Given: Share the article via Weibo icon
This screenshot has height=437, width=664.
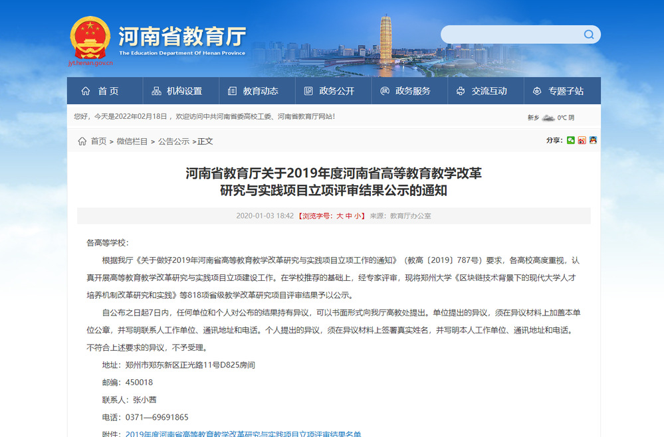Looking at the screenshot, I should (582, 140).
